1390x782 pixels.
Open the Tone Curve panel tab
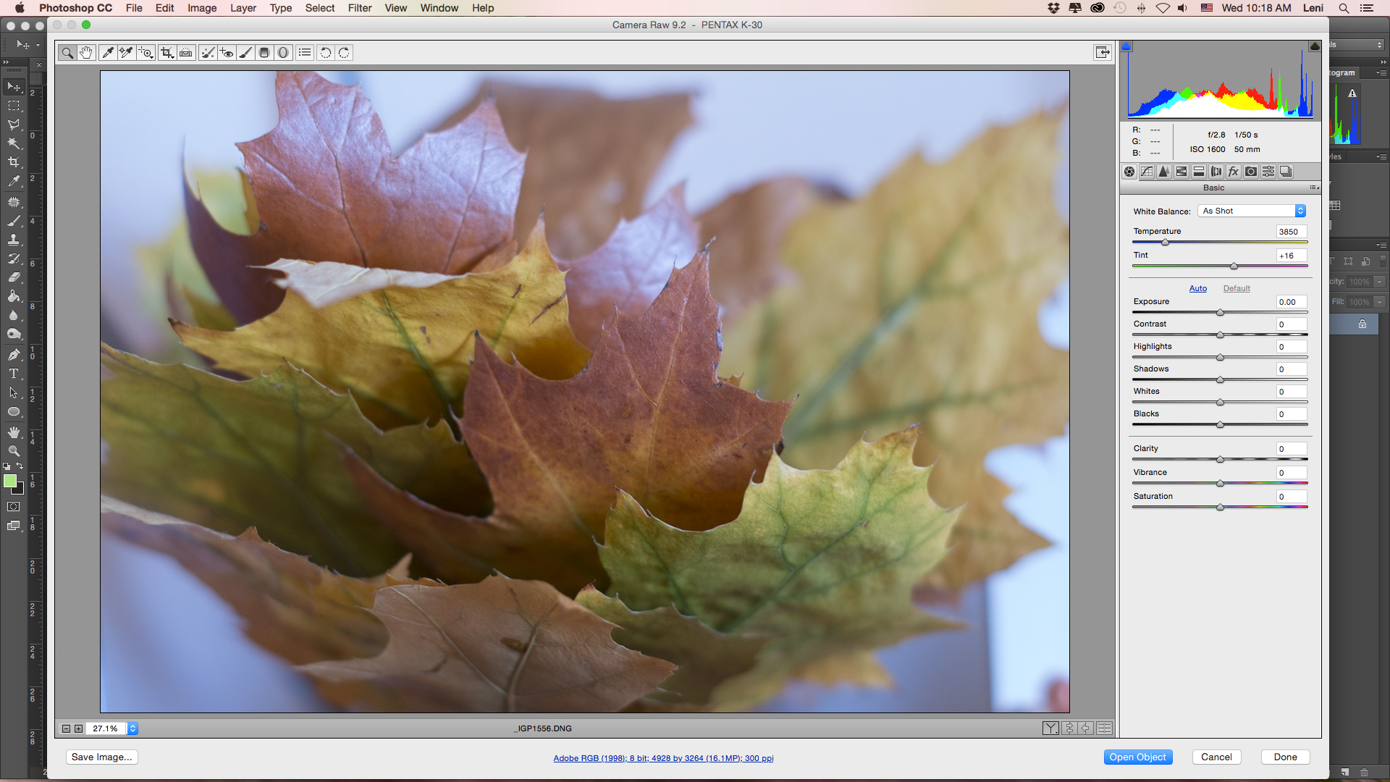pos(1147,172)
